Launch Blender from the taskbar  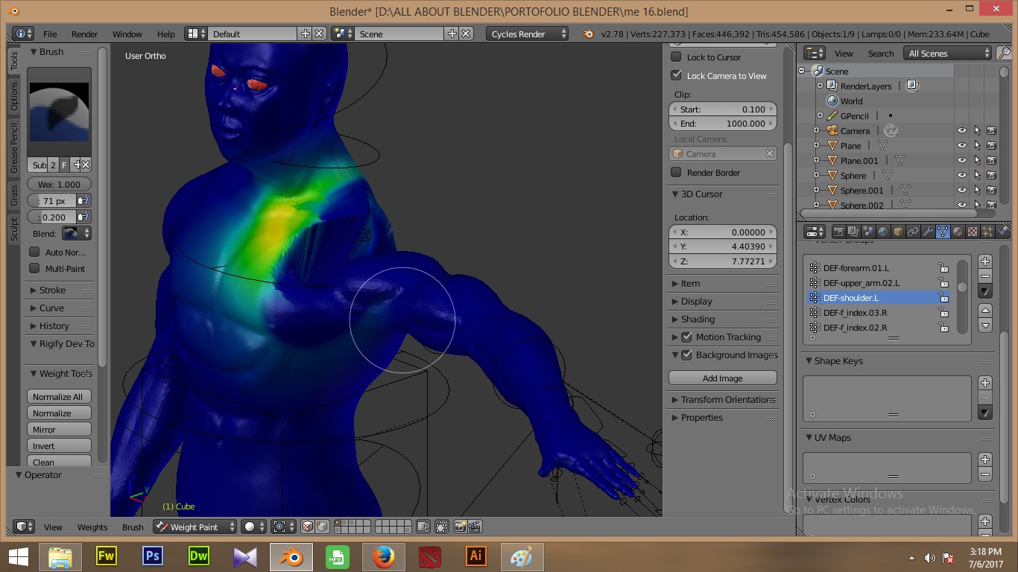291,556
